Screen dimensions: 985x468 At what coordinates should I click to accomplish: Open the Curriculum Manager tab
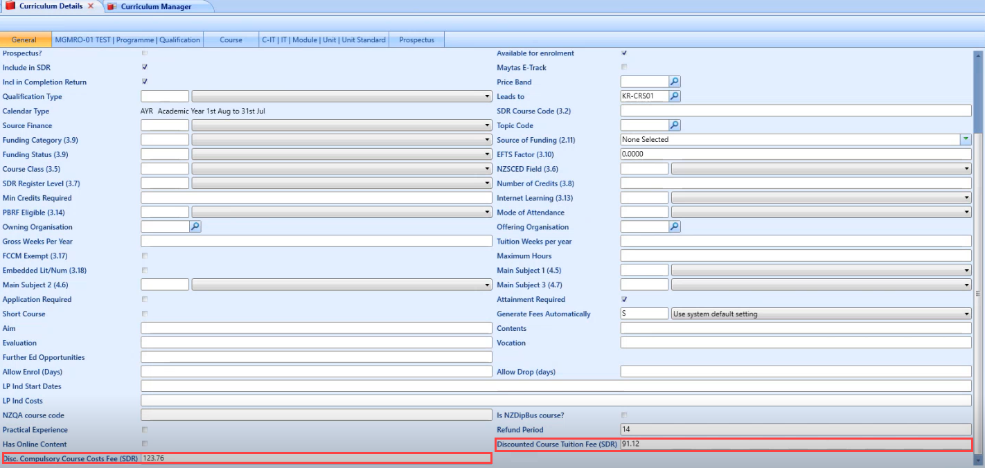[x=156, y=7]
